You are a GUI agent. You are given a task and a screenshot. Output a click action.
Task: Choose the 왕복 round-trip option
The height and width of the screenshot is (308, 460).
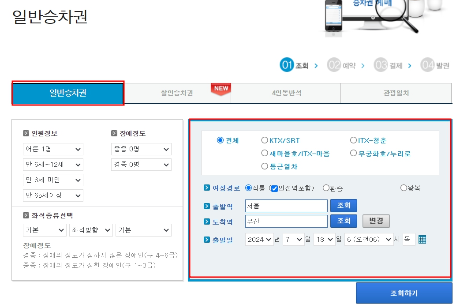403,188
